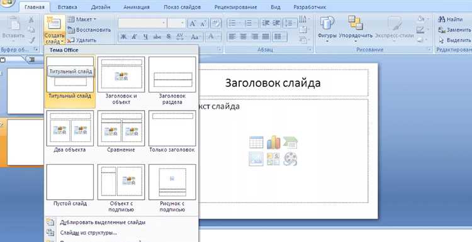Align paragraph text to the right
Image resolution: width=472 pixels, height=242 pixels.
[x=254, y=36]
